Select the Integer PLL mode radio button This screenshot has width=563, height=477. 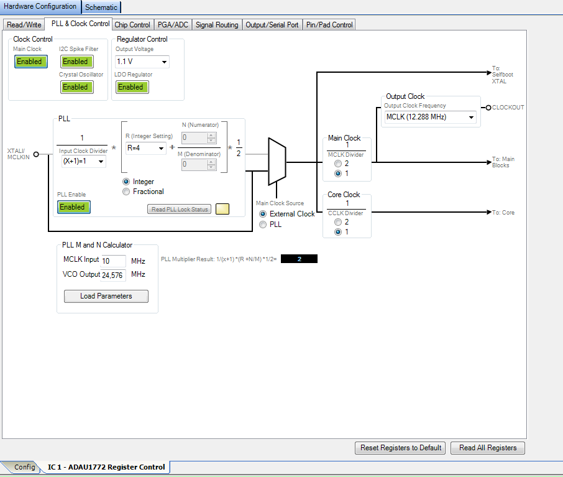(126, 182)
